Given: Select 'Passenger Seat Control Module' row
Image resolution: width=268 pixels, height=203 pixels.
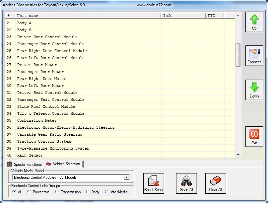Looking at the screenshot, I should tap(120, 100).
